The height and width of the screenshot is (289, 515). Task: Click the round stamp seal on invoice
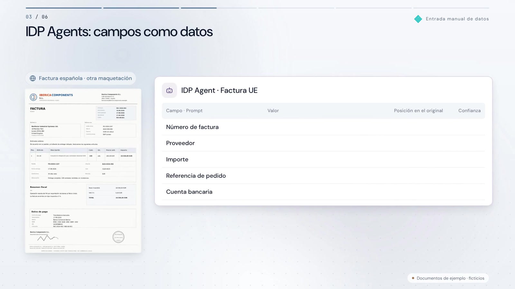[x=118, y=237]
